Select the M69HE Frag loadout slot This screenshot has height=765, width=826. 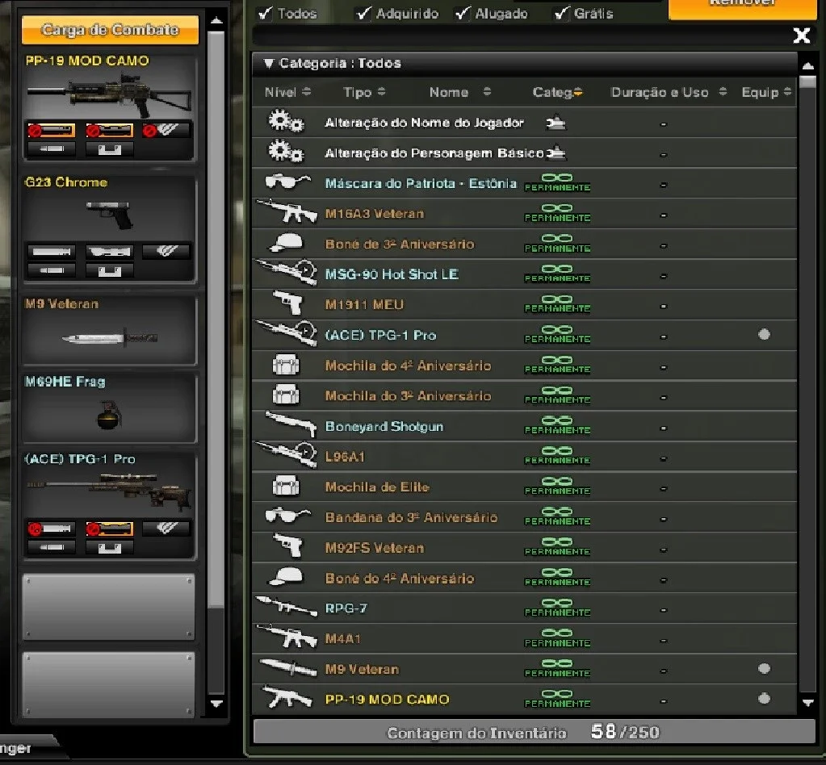point(109,408)
